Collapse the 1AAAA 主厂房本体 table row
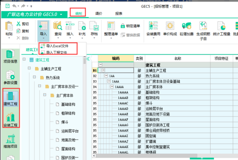This screenshot has height=160, width=238. click(x=112, y=86)
